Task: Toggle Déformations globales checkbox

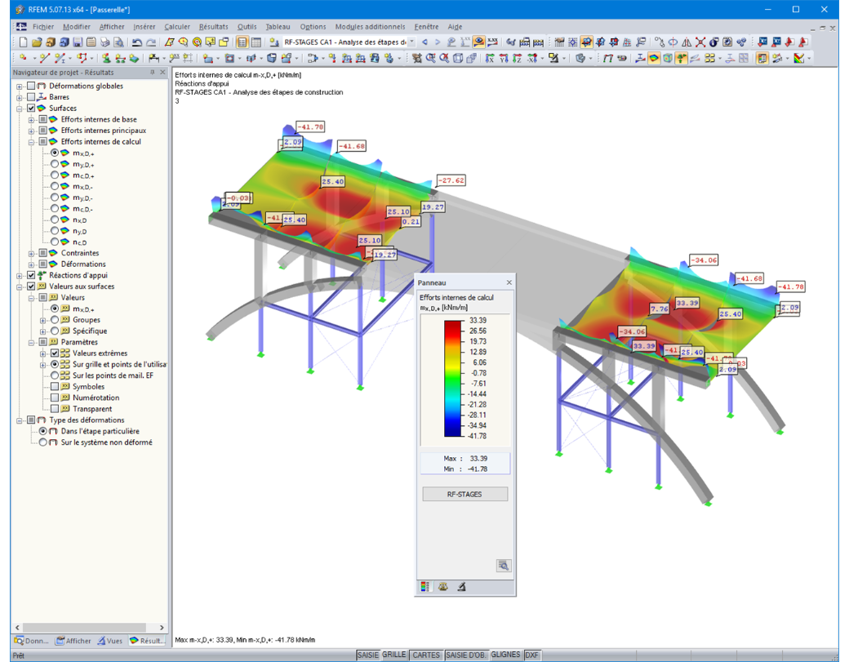Action: point(31,86)
